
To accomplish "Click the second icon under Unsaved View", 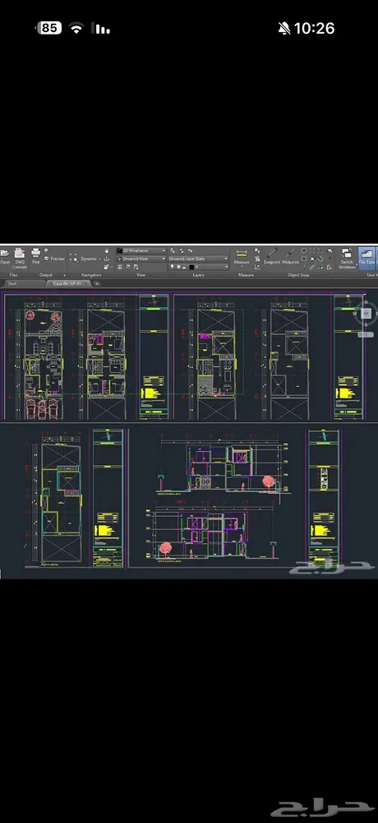I will point(128,267).
